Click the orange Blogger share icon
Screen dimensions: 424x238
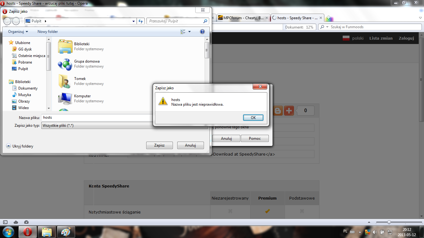click(x=278, y=111)
